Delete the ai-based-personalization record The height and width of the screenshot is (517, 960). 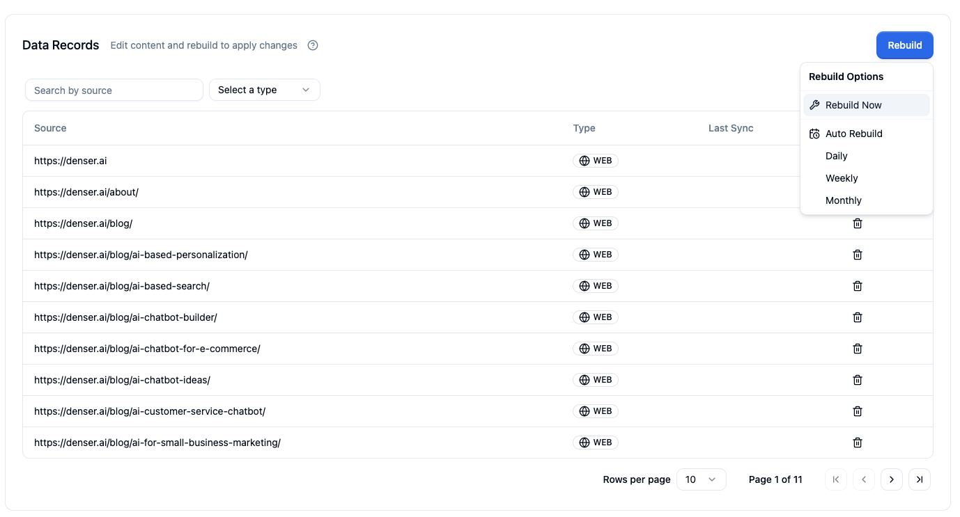tap(858, 255)
